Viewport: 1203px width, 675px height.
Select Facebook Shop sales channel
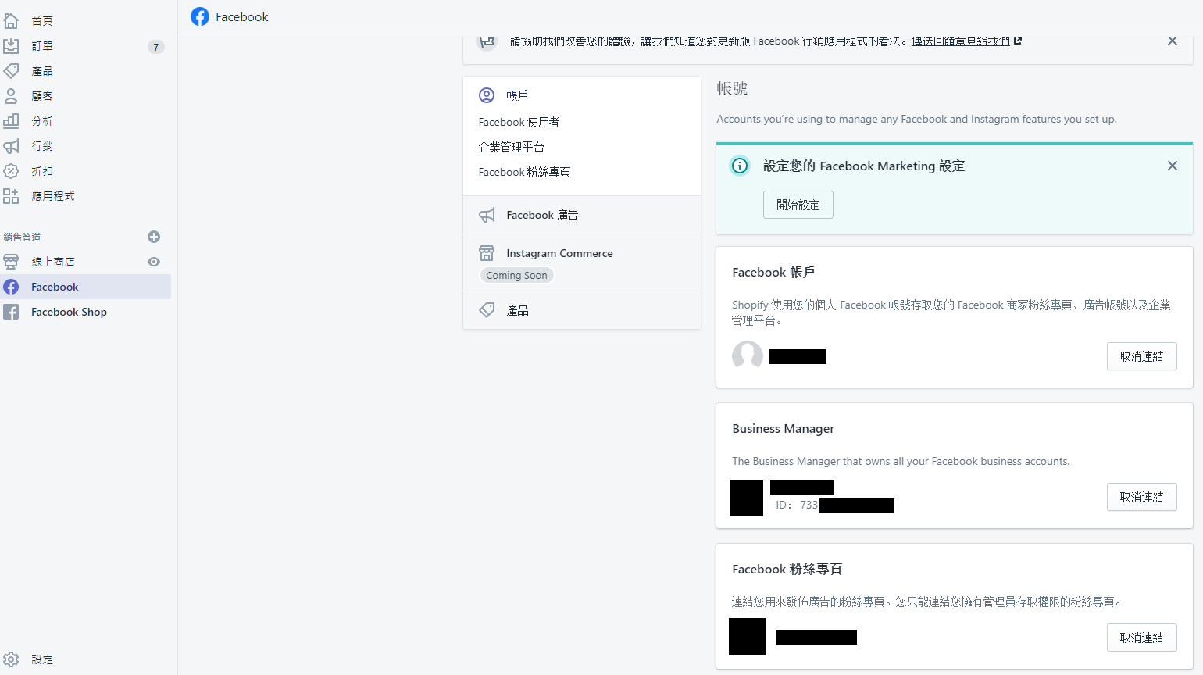tap(69, 312)
